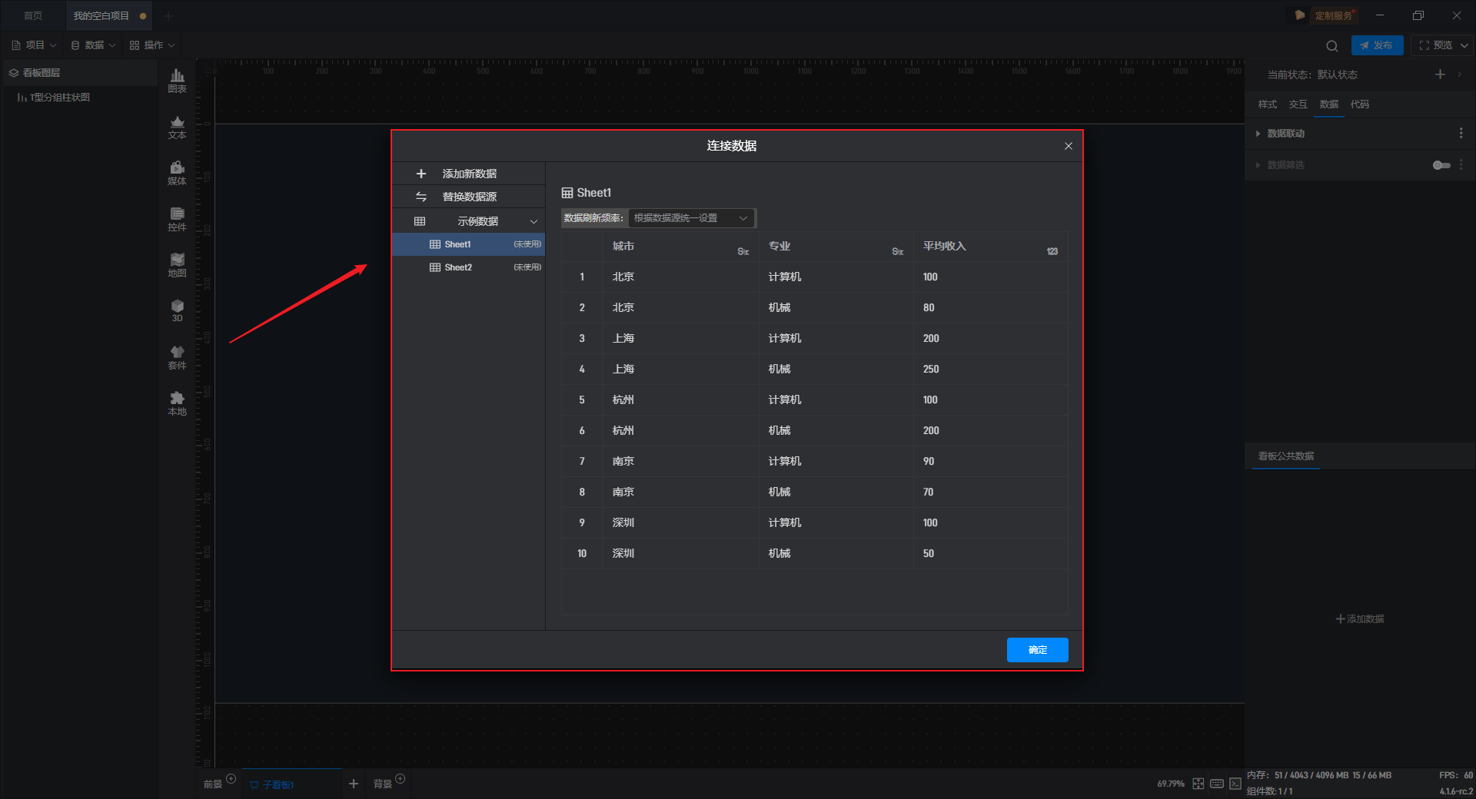
Task: Click 替换数据源 label
Action: tap(469, 197)
